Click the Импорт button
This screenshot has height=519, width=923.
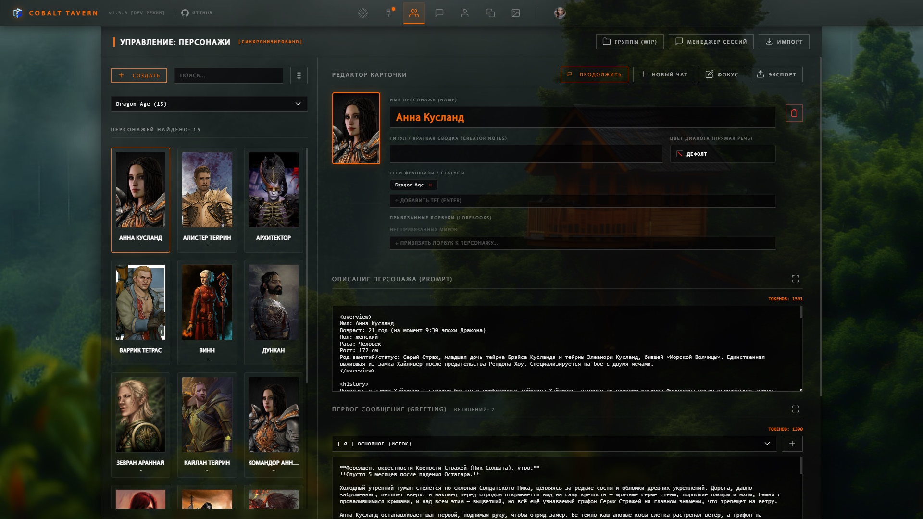(x=784, y=42)
